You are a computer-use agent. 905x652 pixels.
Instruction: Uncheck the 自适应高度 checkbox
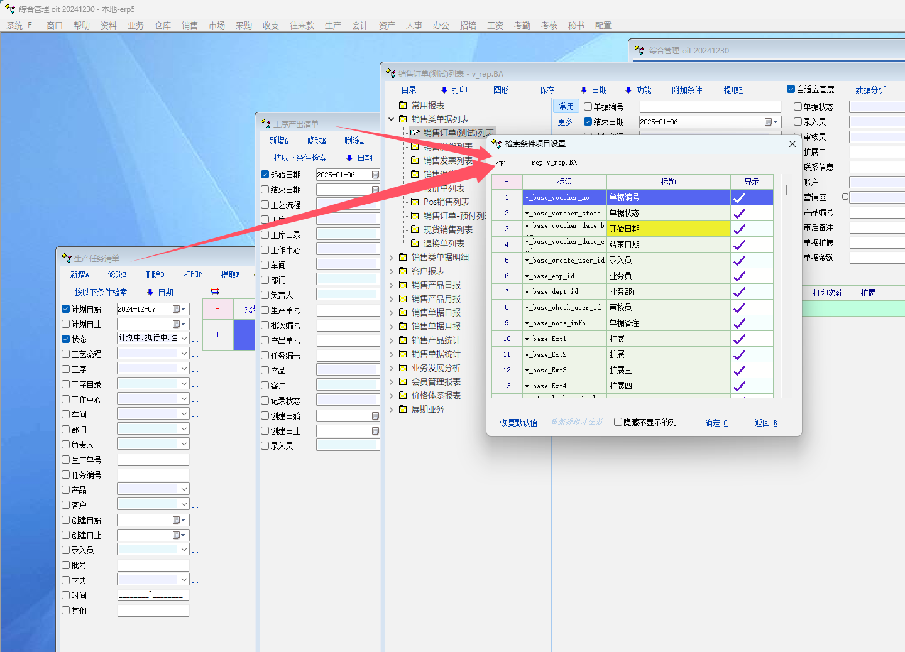click(791, 89)
